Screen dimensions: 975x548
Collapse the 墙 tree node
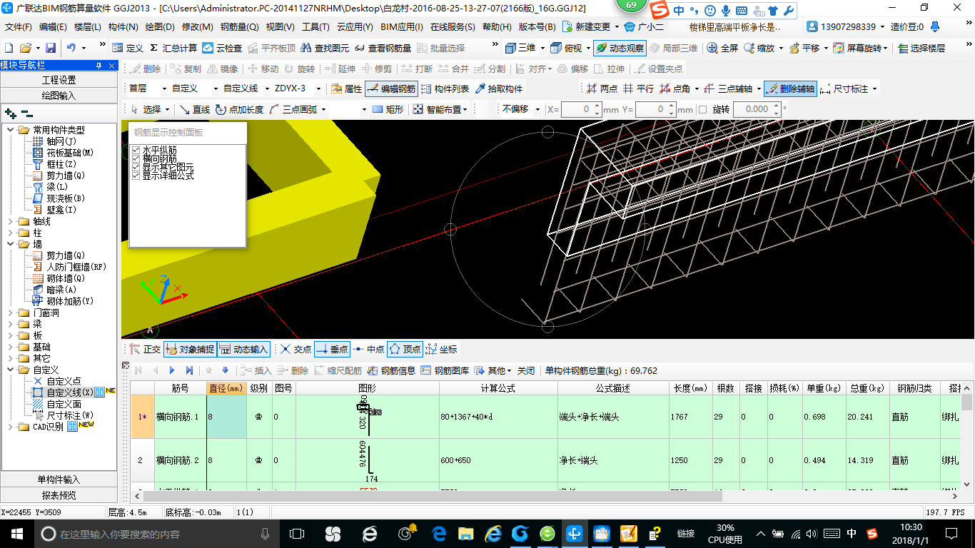11,244
